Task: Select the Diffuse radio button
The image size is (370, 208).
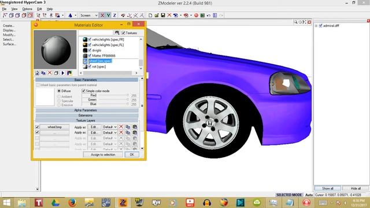Action: [x=59, y=91]
